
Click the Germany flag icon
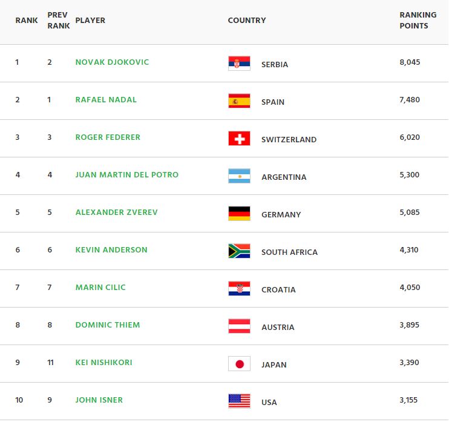coord(239,214)
